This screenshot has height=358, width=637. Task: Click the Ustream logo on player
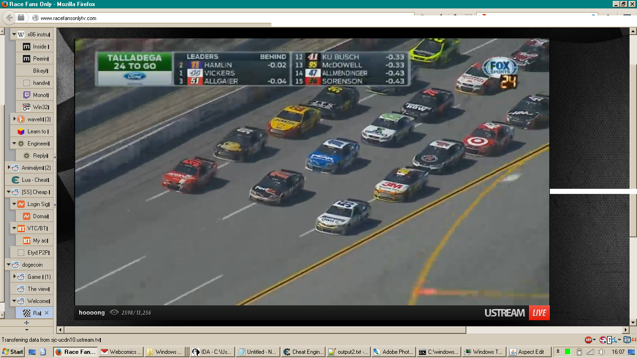point(505,313)
